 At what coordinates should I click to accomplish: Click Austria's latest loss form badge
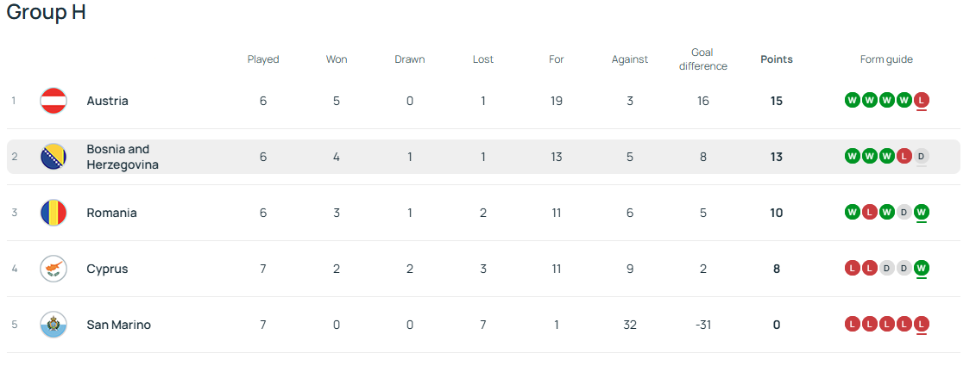point(922,101)
